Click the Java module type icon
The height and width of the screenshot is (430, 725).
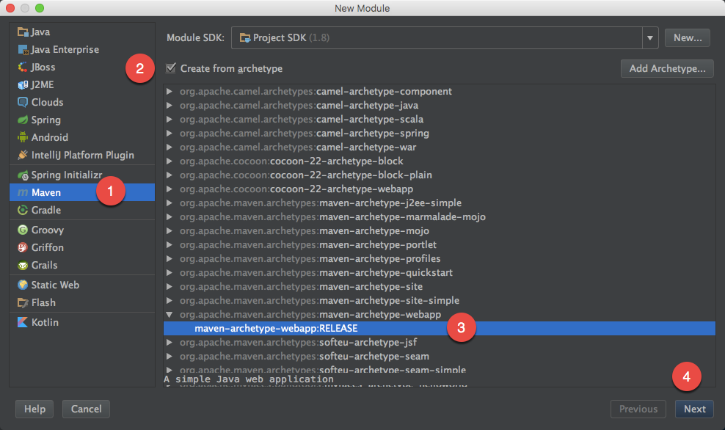(23, 32)
